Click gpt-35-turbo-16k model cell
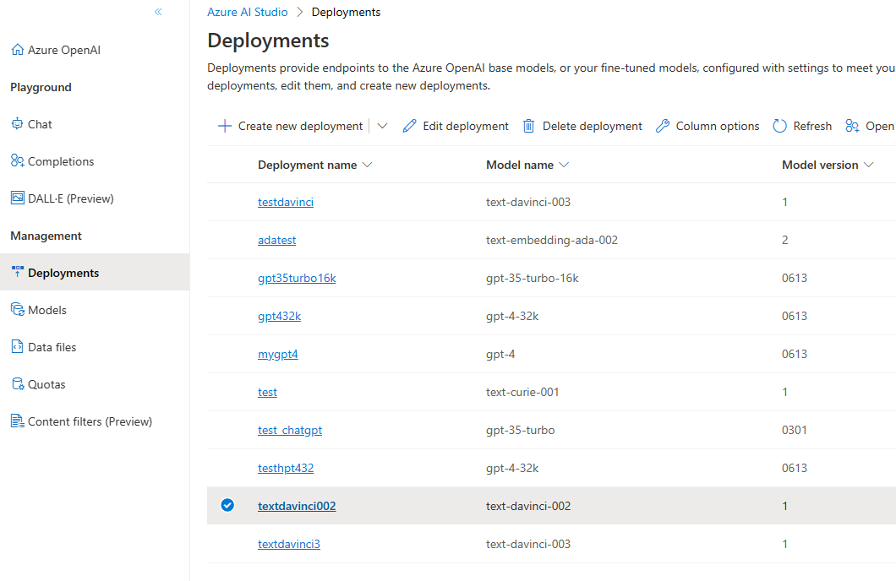896x581 pixels. 532,278
